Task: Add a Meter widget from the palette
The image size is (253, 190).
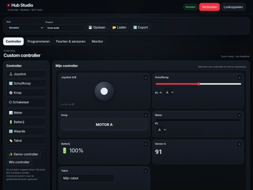Action: point(26,113)
